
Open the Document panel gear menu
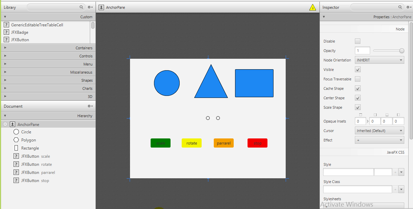click(90, 106)
